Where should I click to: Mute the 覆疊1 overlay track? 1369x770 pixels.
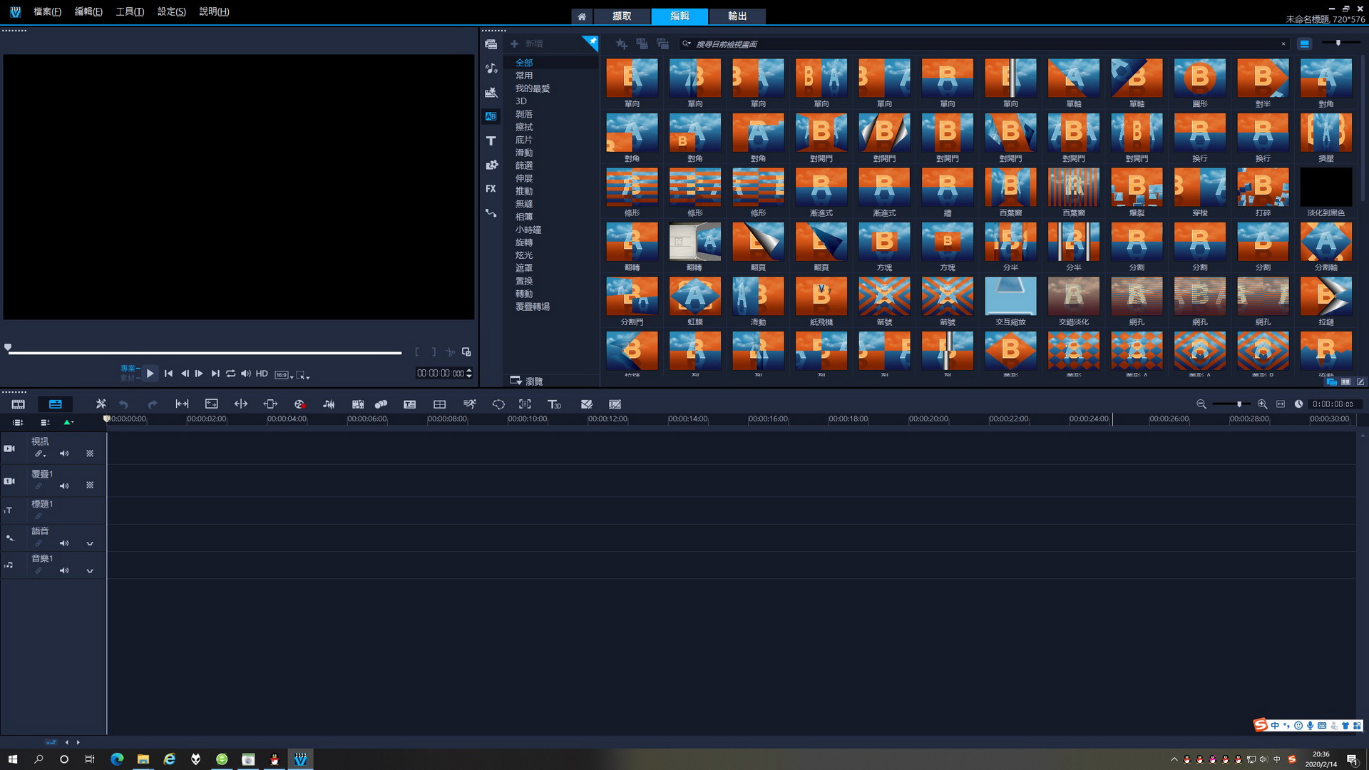point(64,486)
